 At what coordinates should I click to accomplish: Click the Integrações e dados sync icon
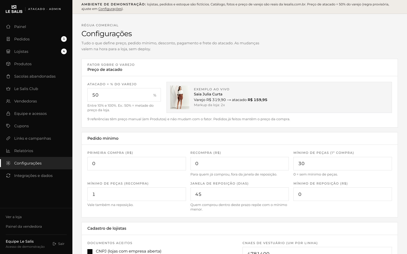pyautogui.click(x=8, y=176)
